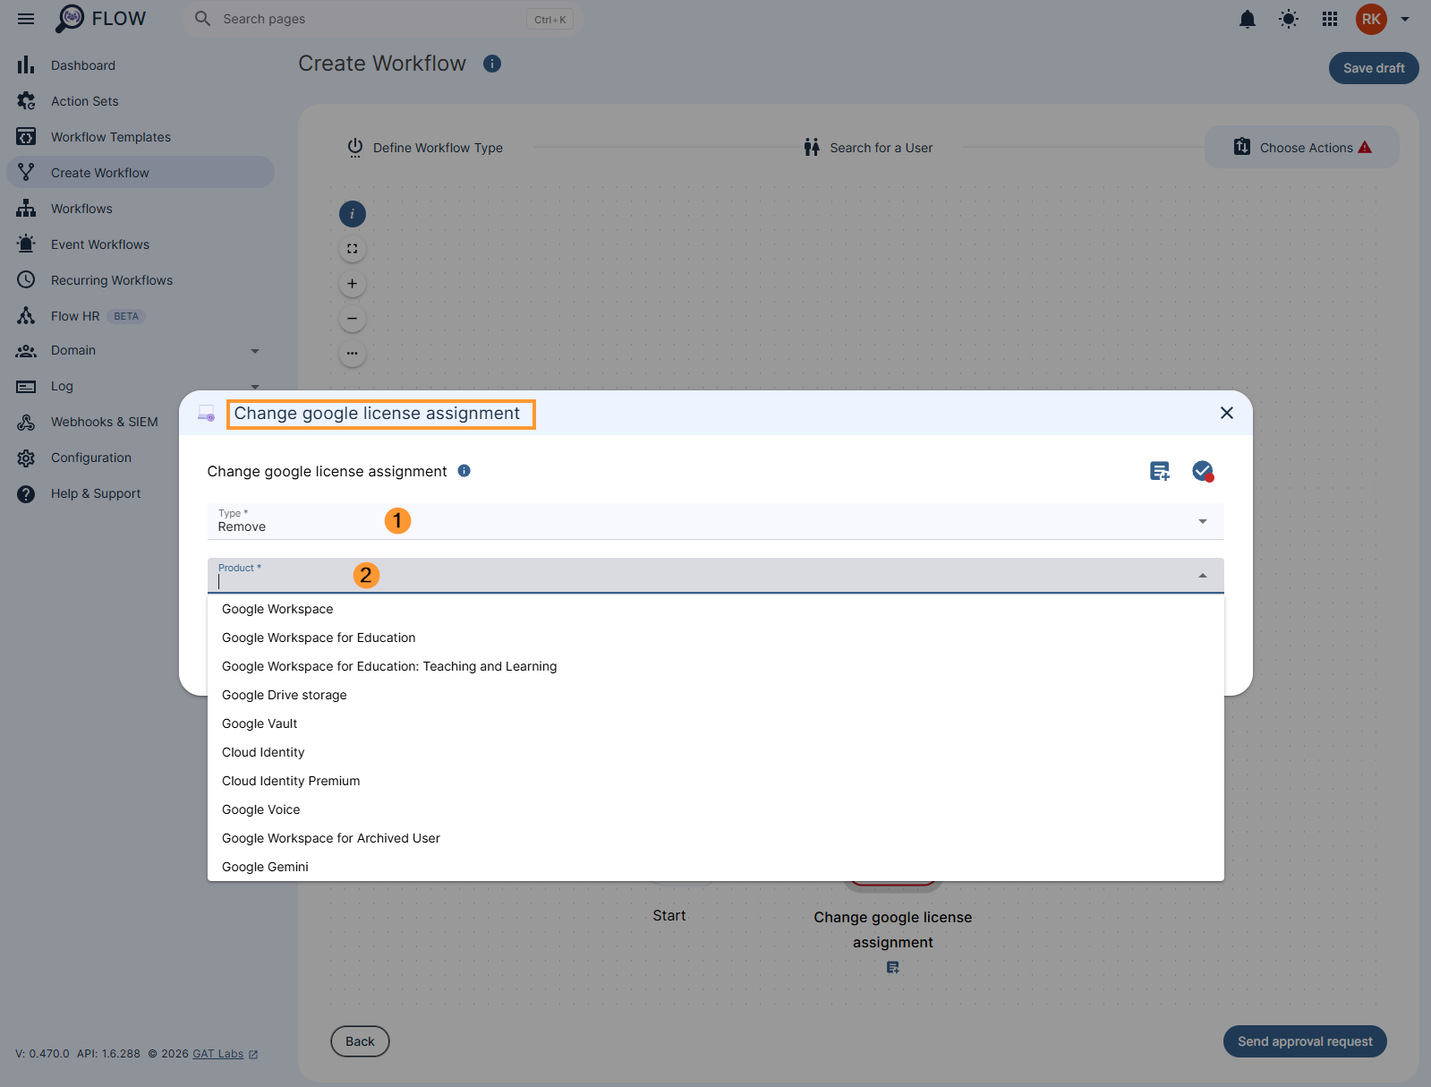The height and width of the screenshot is (1087, 1431).
Task: Pick Cloud Identity Premium
Action: (715, 781)
